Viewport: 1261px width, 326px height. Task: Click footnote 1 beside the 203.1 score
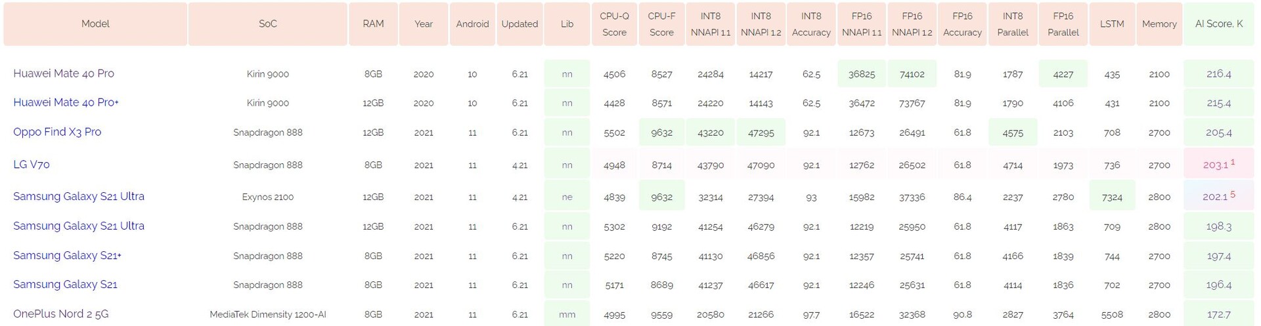pyautogui.click(x=1233, y=162)
